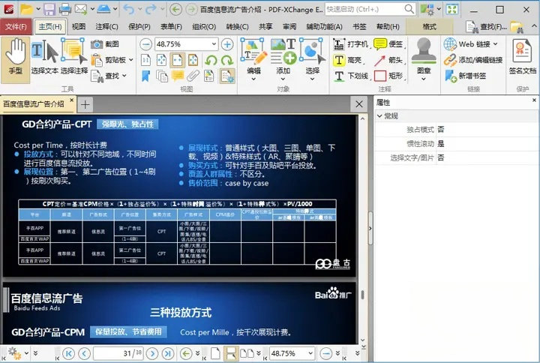
Task: Toggle fit width view button in ribbon
Action: [x=177, y=60]
